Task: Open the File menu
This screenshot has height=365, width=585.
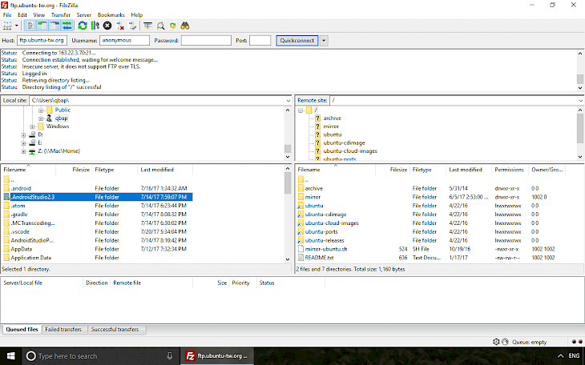Action: [7, 15]
